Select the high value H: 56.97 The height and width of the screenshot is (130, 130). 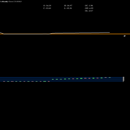(68, 5)
